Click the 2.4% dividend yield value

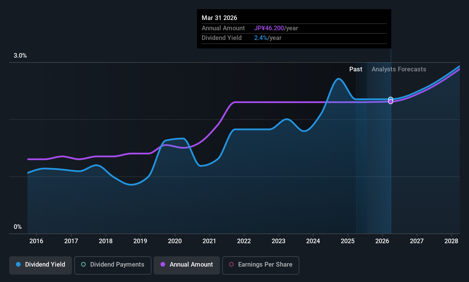[261, 38]
